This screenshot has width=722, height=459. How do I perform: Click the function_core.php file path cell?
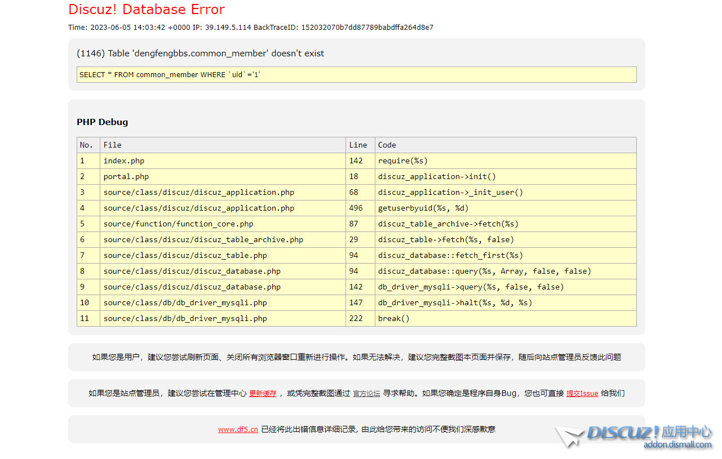coord(178,224)
